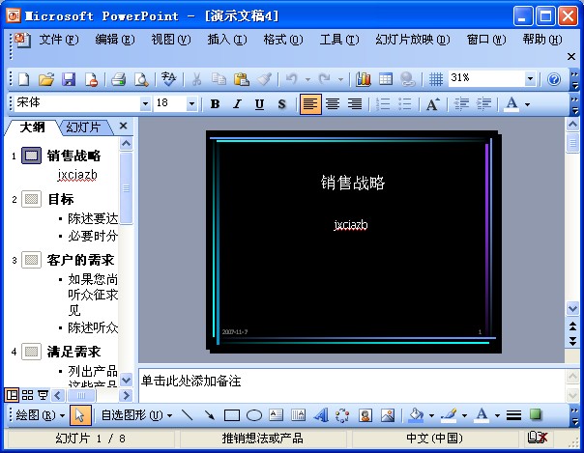The image size is (584, 453).
Task: Click the Print icon
Action: pyautogui.click(x=118, y=79)
